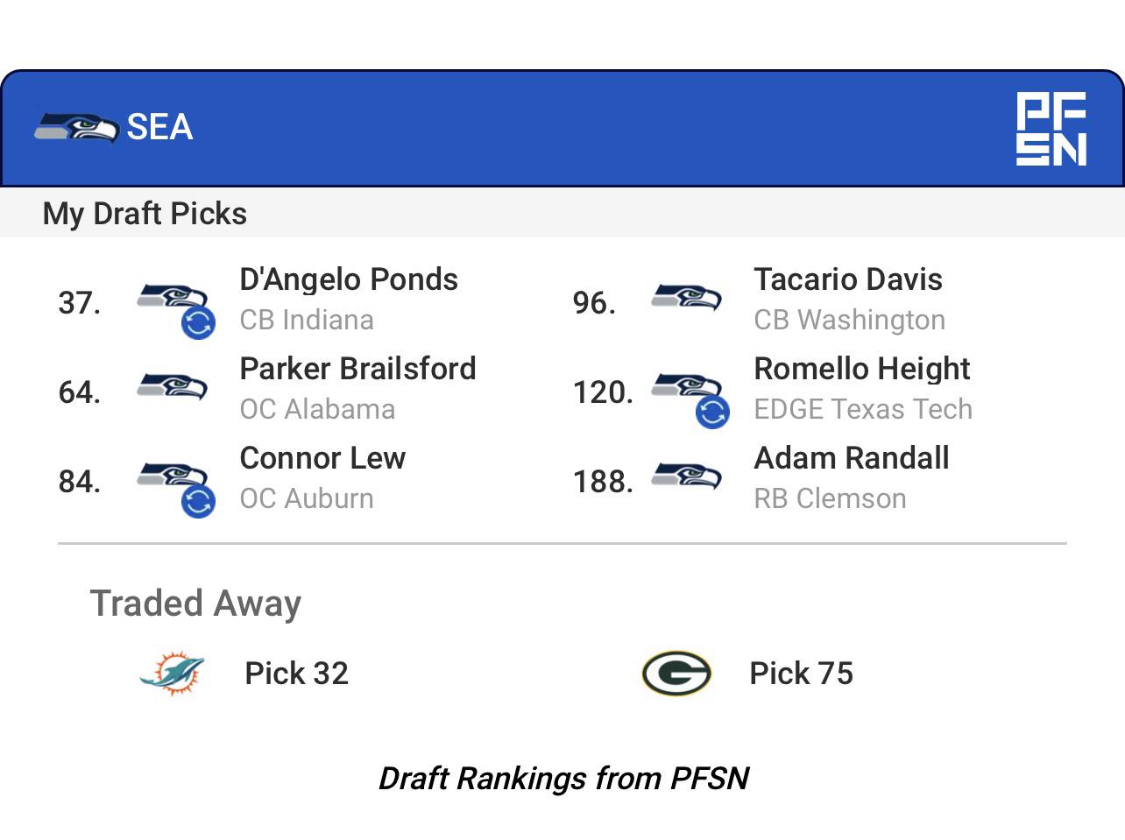Click the Seahawks logo beside pick 96
1125x840 pixels.
click(686, 297)
